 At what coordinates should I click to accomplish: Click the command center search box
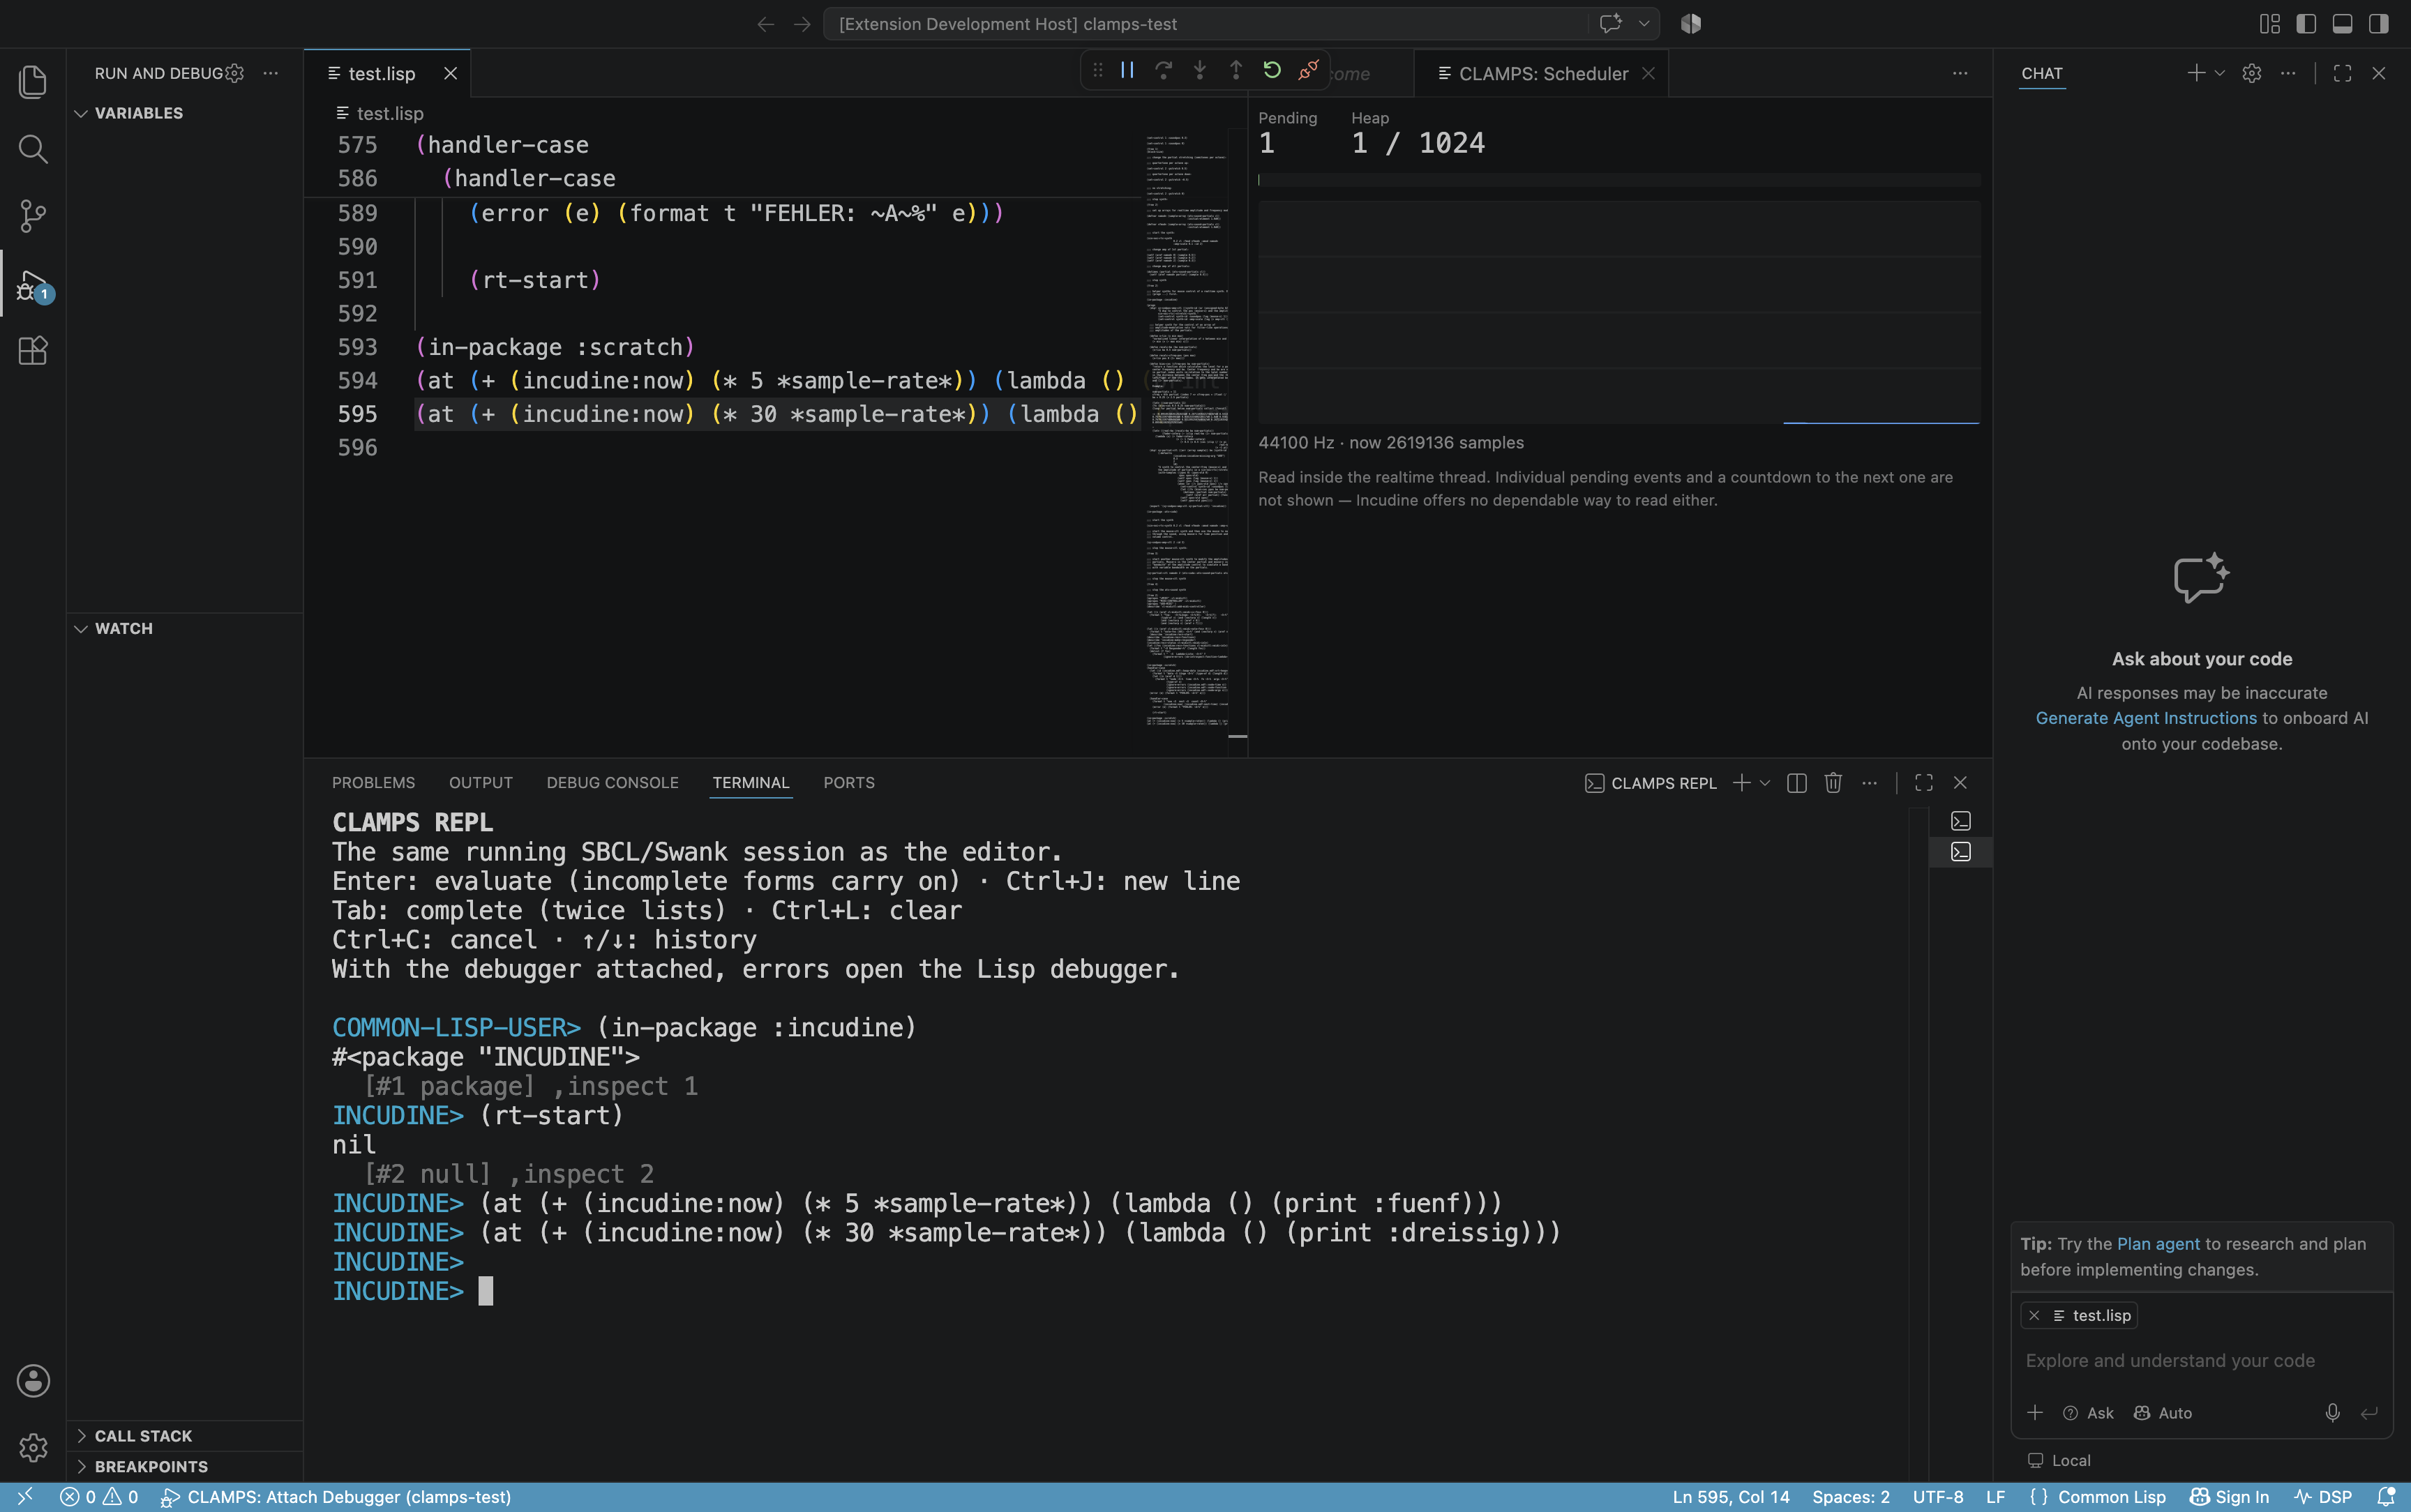point(1205,24)
